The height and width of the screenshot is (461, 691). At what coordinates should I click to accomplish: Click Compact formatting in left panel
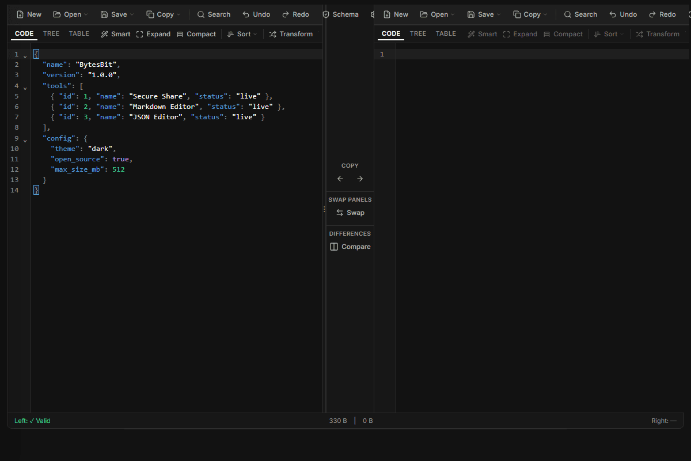pos(196,34)
